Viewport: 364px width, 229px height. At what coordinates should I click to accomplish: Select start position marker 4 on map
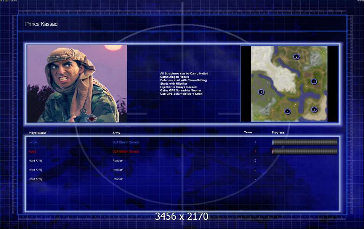point(287,111)
